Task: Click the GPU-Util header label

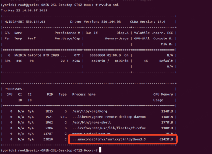Action: [x=142, y=39]
